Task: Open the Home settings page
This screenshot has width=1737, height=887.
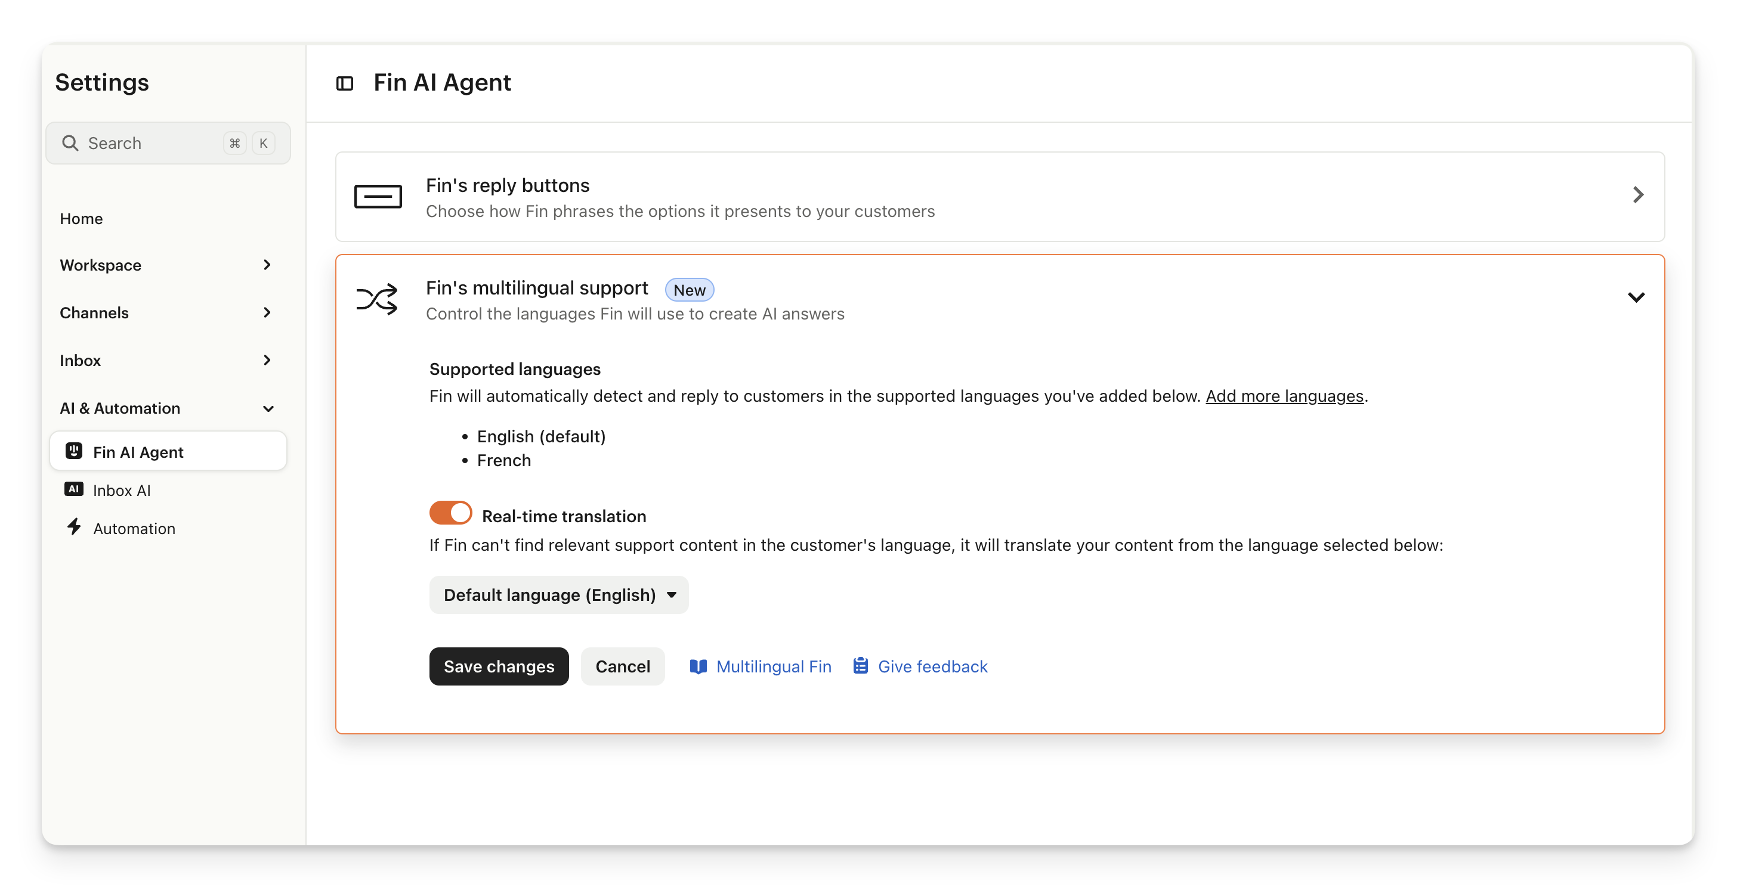Action: pyautogui.click(x=82, y=219)
